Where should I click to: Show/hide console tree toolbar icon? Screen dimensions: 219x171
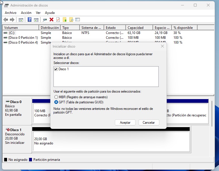(21, 20)
